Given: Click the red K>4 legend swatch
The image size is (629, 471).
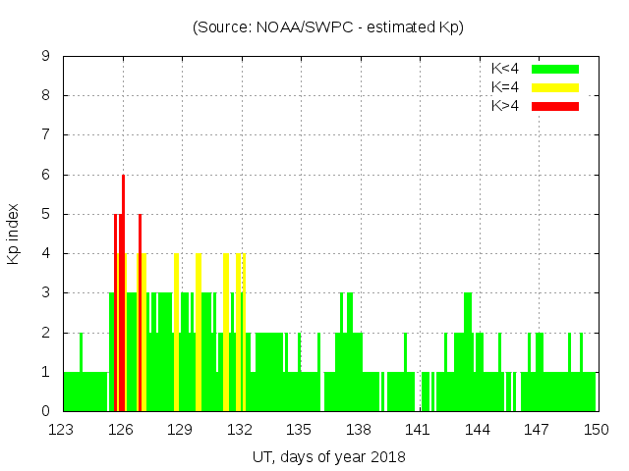Looking at the screenshot, I should [555, 105].
